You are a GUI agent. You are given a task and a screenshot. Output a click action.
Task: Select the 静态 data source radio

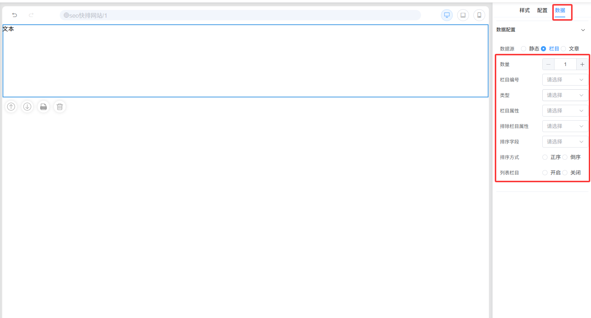click(x=524, y=49)
